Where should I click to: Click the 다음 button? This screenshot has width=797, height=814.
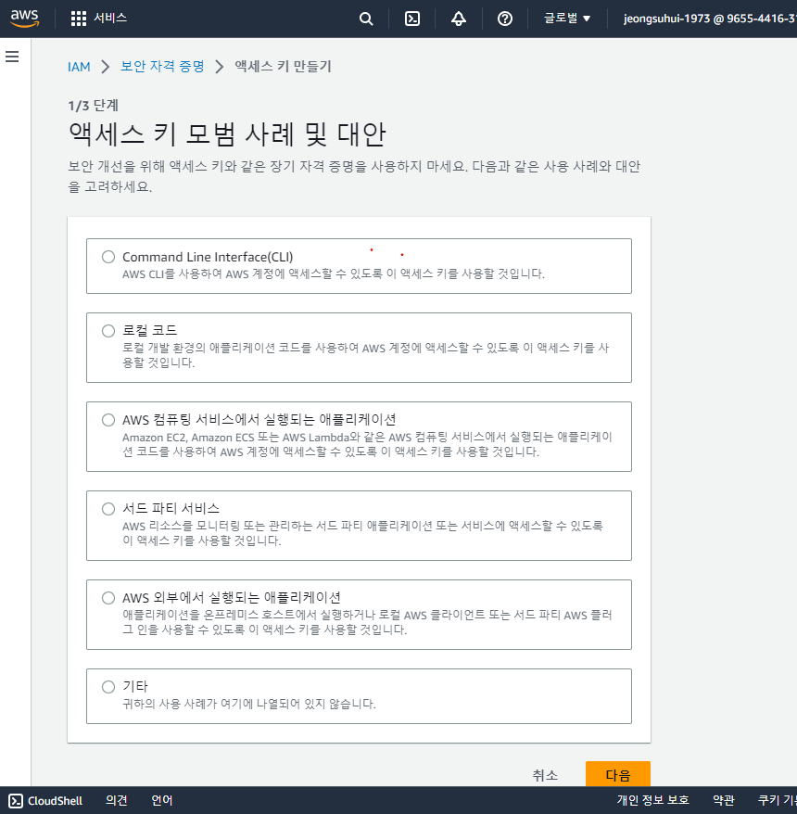(x=617, y=774)
